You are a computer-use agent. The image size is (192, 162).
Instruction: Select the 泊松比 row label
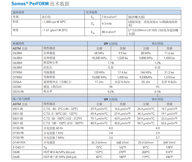(47, 67)
